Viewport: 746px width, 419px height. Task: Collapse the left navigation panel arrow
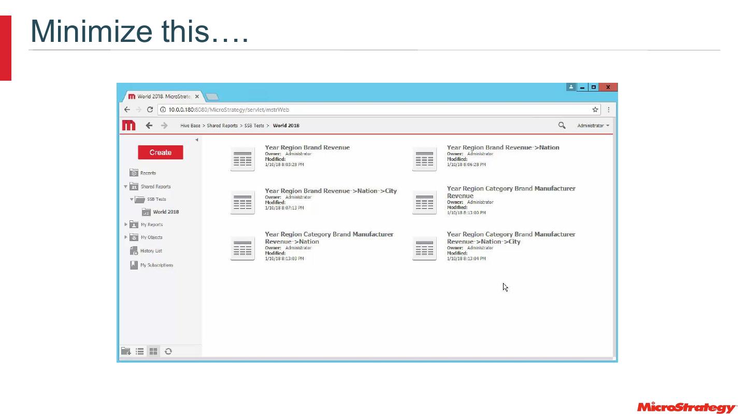click(196, 140)
